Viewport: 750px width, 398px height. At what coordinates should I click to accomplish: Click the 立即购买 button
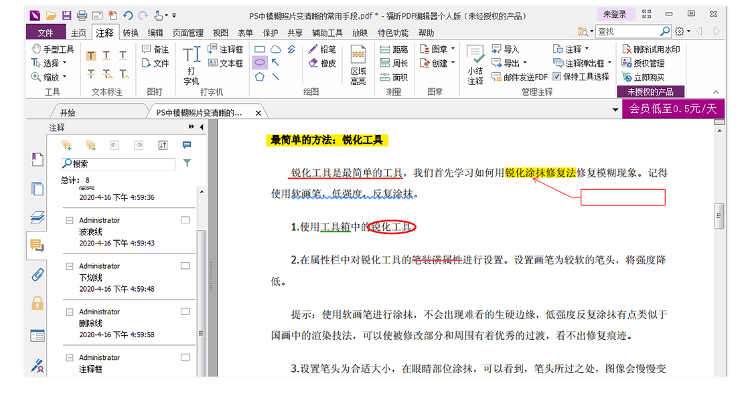coord(643,77)
